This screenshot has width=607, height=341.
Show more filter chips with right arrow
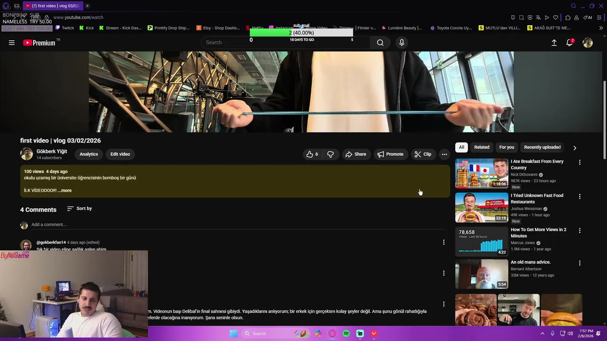click(x=575, y=148)
